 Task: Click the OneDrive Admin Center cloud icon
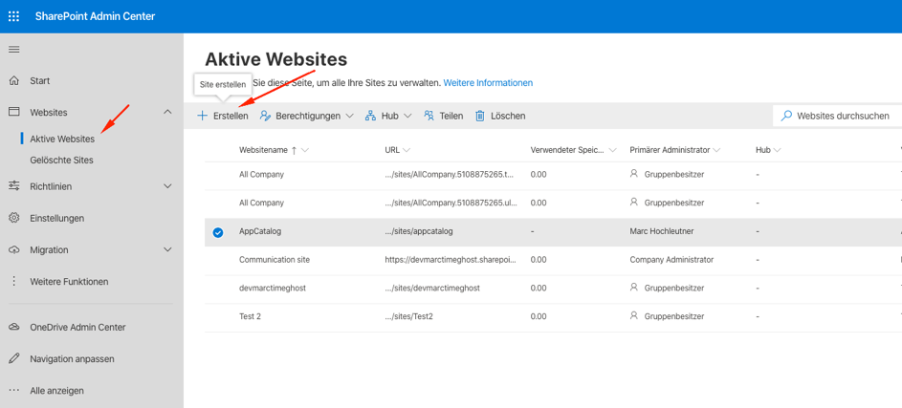14,327
